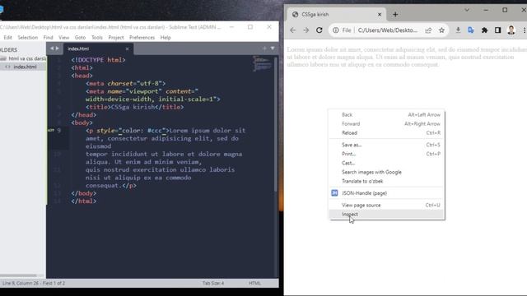Choose View page source in context menu
527x296 pixels.
[x=386, y=205]
